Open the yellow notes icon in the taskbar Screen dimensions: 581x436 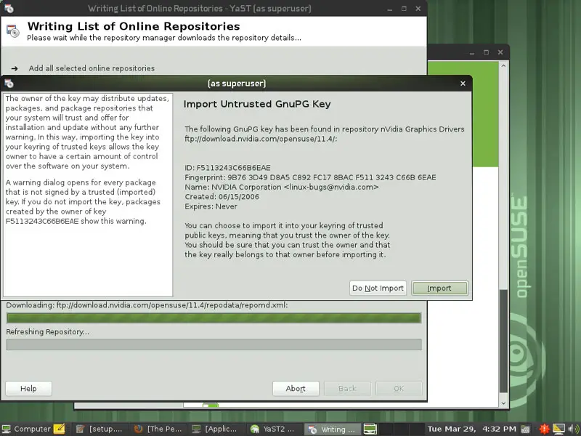[x=60, y=429]
